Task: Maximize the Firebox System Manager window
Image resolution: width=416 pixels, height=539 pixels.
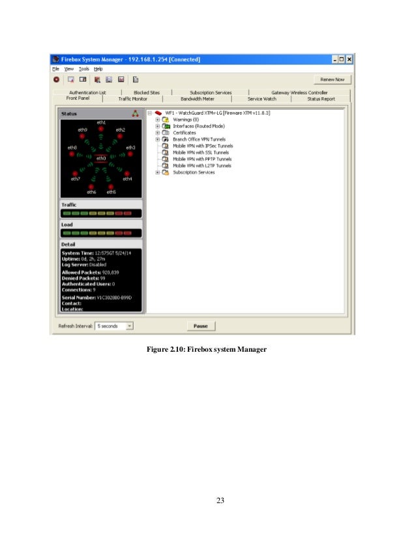Action: pos(342,59)
